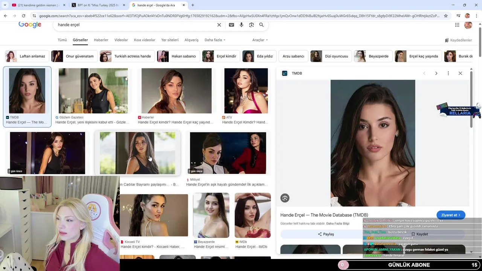Select the 'Dizi oyuncusu' suggestion chip
Screen dimensions: 482x271
click(x=331, y=56)
